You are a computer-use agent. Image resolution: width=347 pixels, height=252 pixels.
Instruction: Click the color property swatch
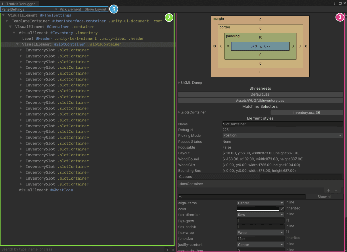pos(258,209)
